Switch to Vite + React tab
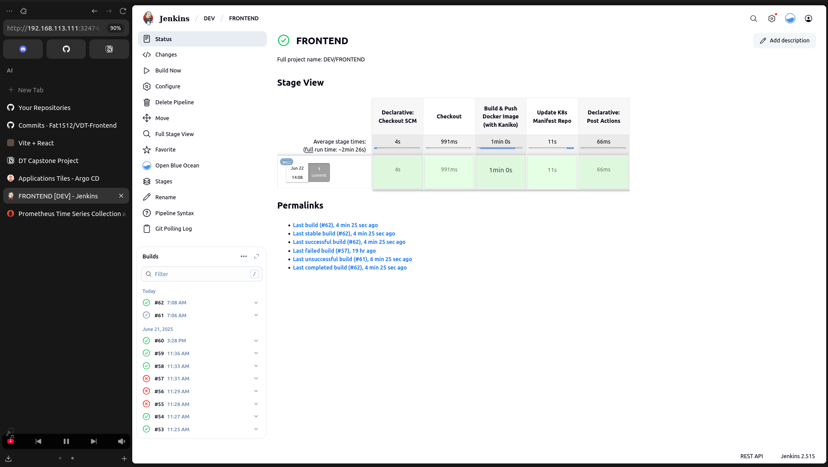828x467 pixels. pyautogui.click(x=66, y=143)
